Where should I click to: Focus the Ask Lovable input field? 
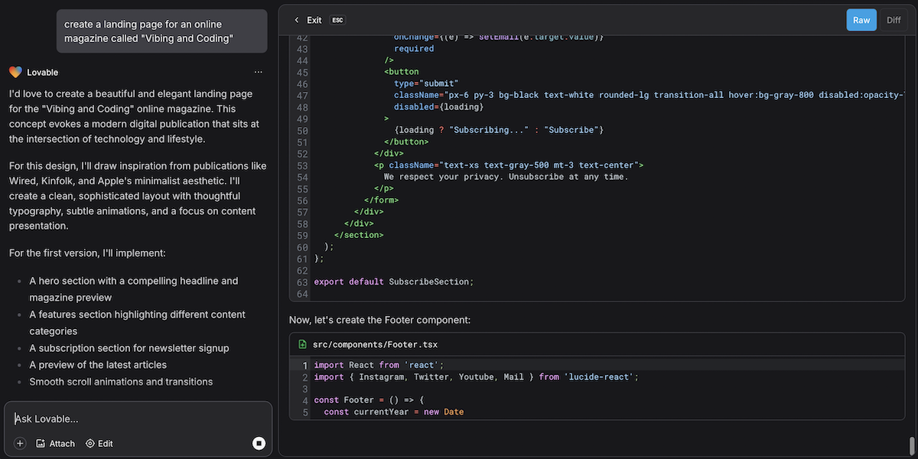click(138, 419)
